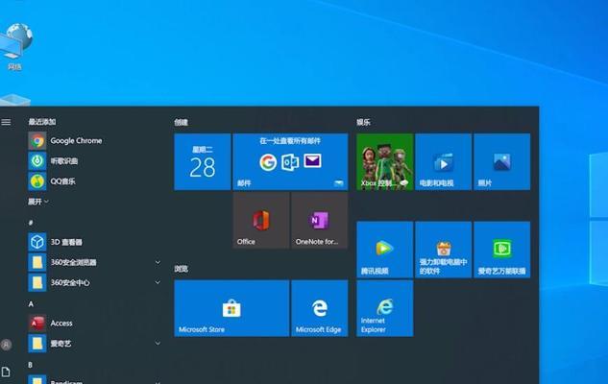Image resolution: width=608 pixels, height=384 pixels.
Task: Jump via the A letter header
Action: point(31,304)
